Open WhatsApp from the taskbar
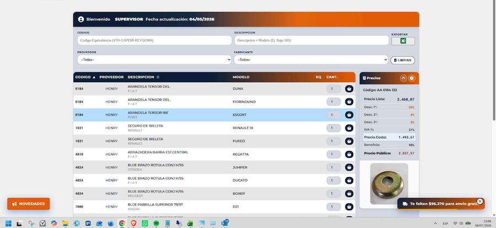 point(144,223)
